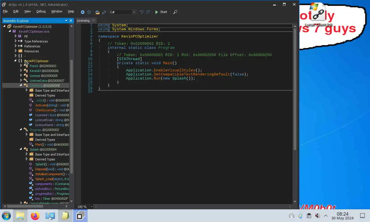Click the dnSpy taskbar button

click(x=80, y=216)
